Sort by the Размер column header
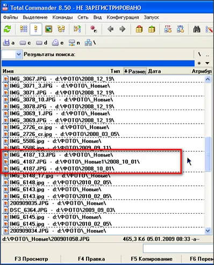This screenshot has width=214, height=265. (135, 71)
